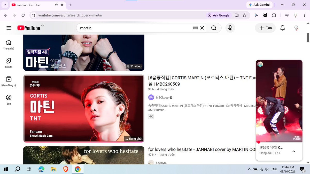310x174 pixels.
Task: Open the CORTIS 마틴 TNT Fancam thumbnail
Action: point(84,109)
